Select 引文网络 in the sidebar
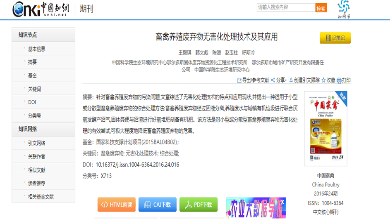 click(x=36, y=143)
